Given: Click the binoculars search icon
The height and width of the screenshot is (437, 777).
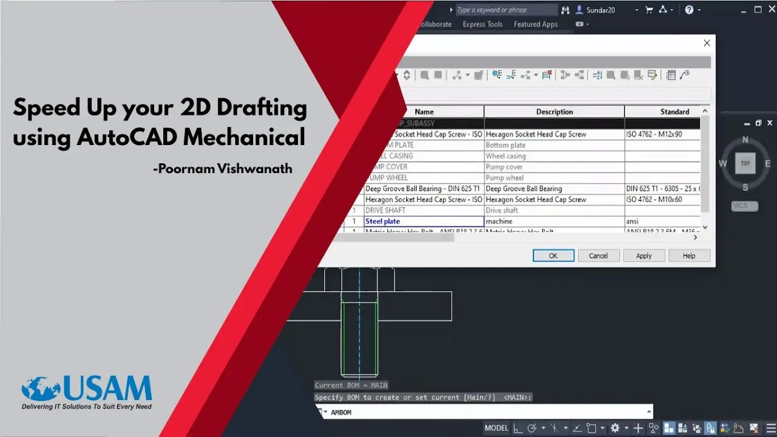Looking at the screenshot, I should [x=566, y=10].
